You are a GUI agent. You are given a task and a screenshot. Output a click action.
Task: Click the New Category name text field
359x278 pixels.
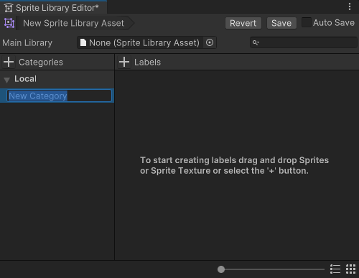click(59, 96)
